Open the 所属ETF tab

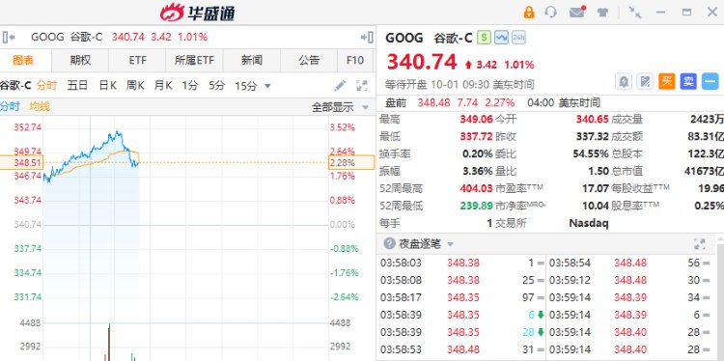pyautogui.click(x=194, y=60)
